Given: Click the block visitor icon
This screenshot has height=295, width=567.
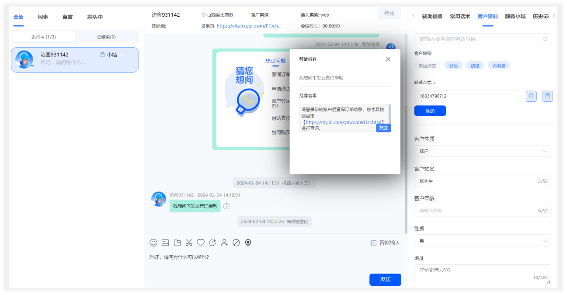Looking at the screenshot, I should [x=237, y=243].
